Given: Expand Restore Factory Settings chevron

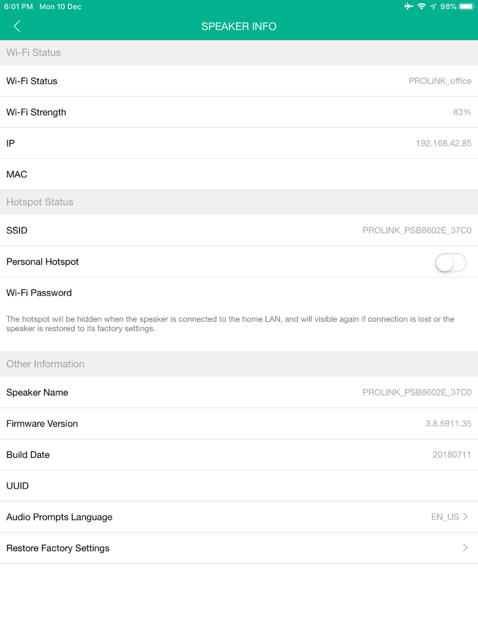Looking at the screenshot, I should point(466,548).
